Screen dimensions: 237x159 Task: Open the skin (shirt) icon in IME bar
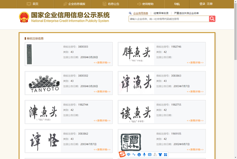click(x=160, y=154)
